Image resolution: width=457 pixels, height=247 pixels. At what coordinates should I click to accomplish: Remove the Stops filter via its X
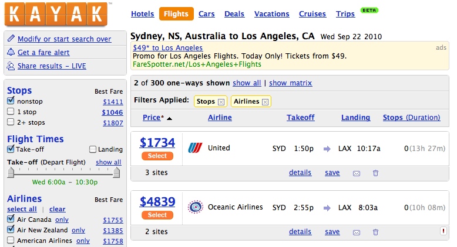221,102
